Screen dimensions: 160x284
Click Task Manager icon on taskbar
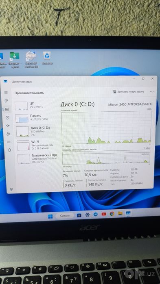coord(128,213)
